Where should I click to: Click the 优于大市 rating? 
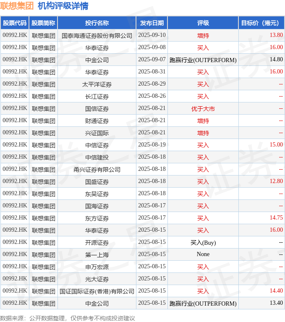203,109
